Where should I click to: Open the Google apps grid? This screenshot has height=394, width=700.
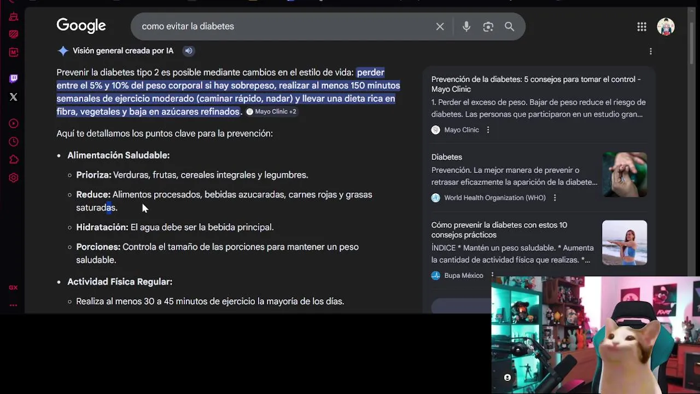click(x=641, y=26)
